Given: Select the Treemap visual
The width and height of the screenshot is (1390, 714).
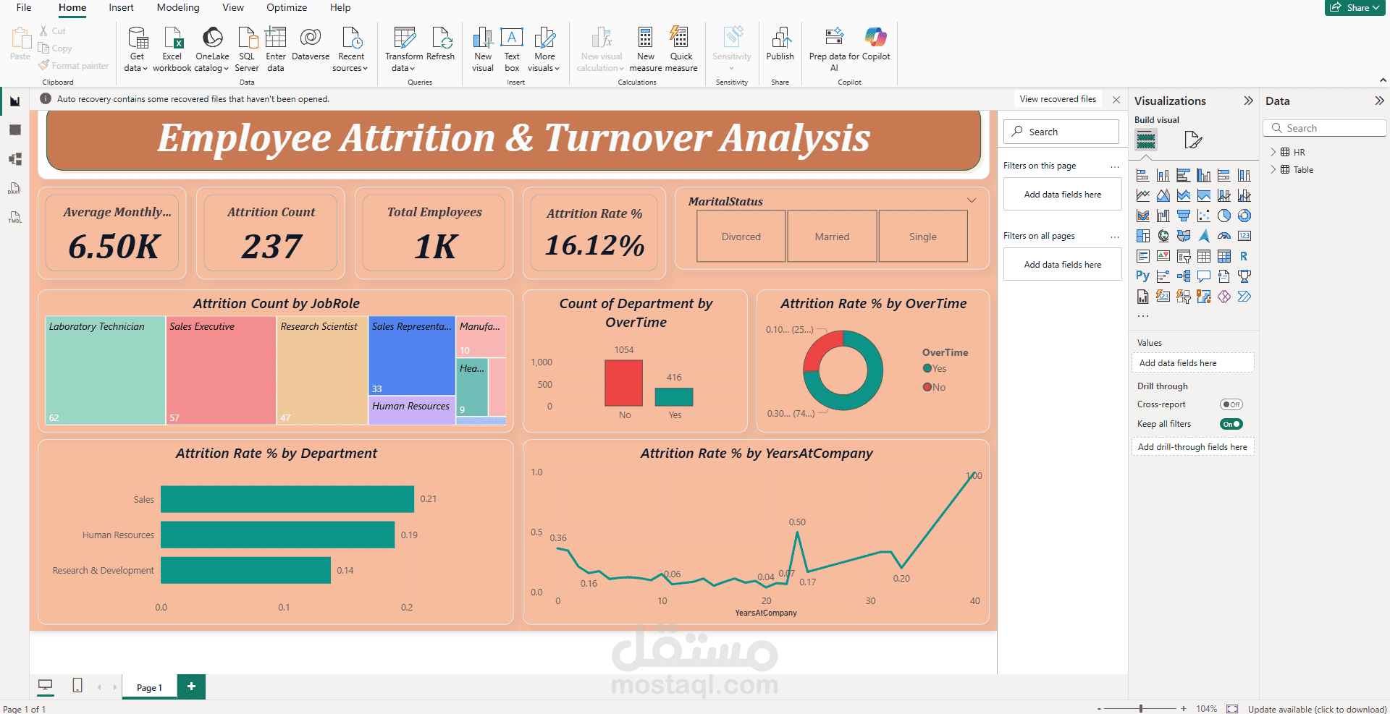Looking at the screenshot, I should [1143, 236].
